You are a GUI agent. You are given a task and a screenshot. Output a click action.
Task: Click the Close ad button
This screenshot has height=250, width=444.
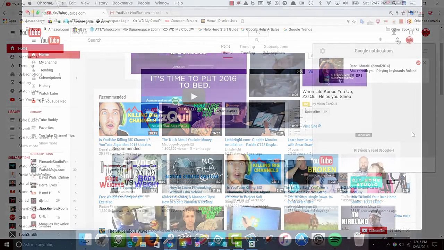coord(364,135)
